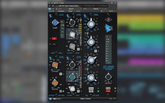The height and width of the screenshot is (103, 165).
Task: Click the Universal Audio diamond logo
Action: point(108,20)
